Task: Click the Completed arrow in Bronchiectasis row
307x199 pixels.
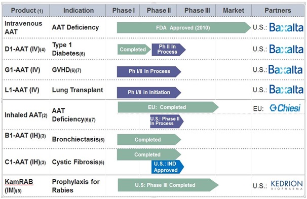Action: (149, 140)
